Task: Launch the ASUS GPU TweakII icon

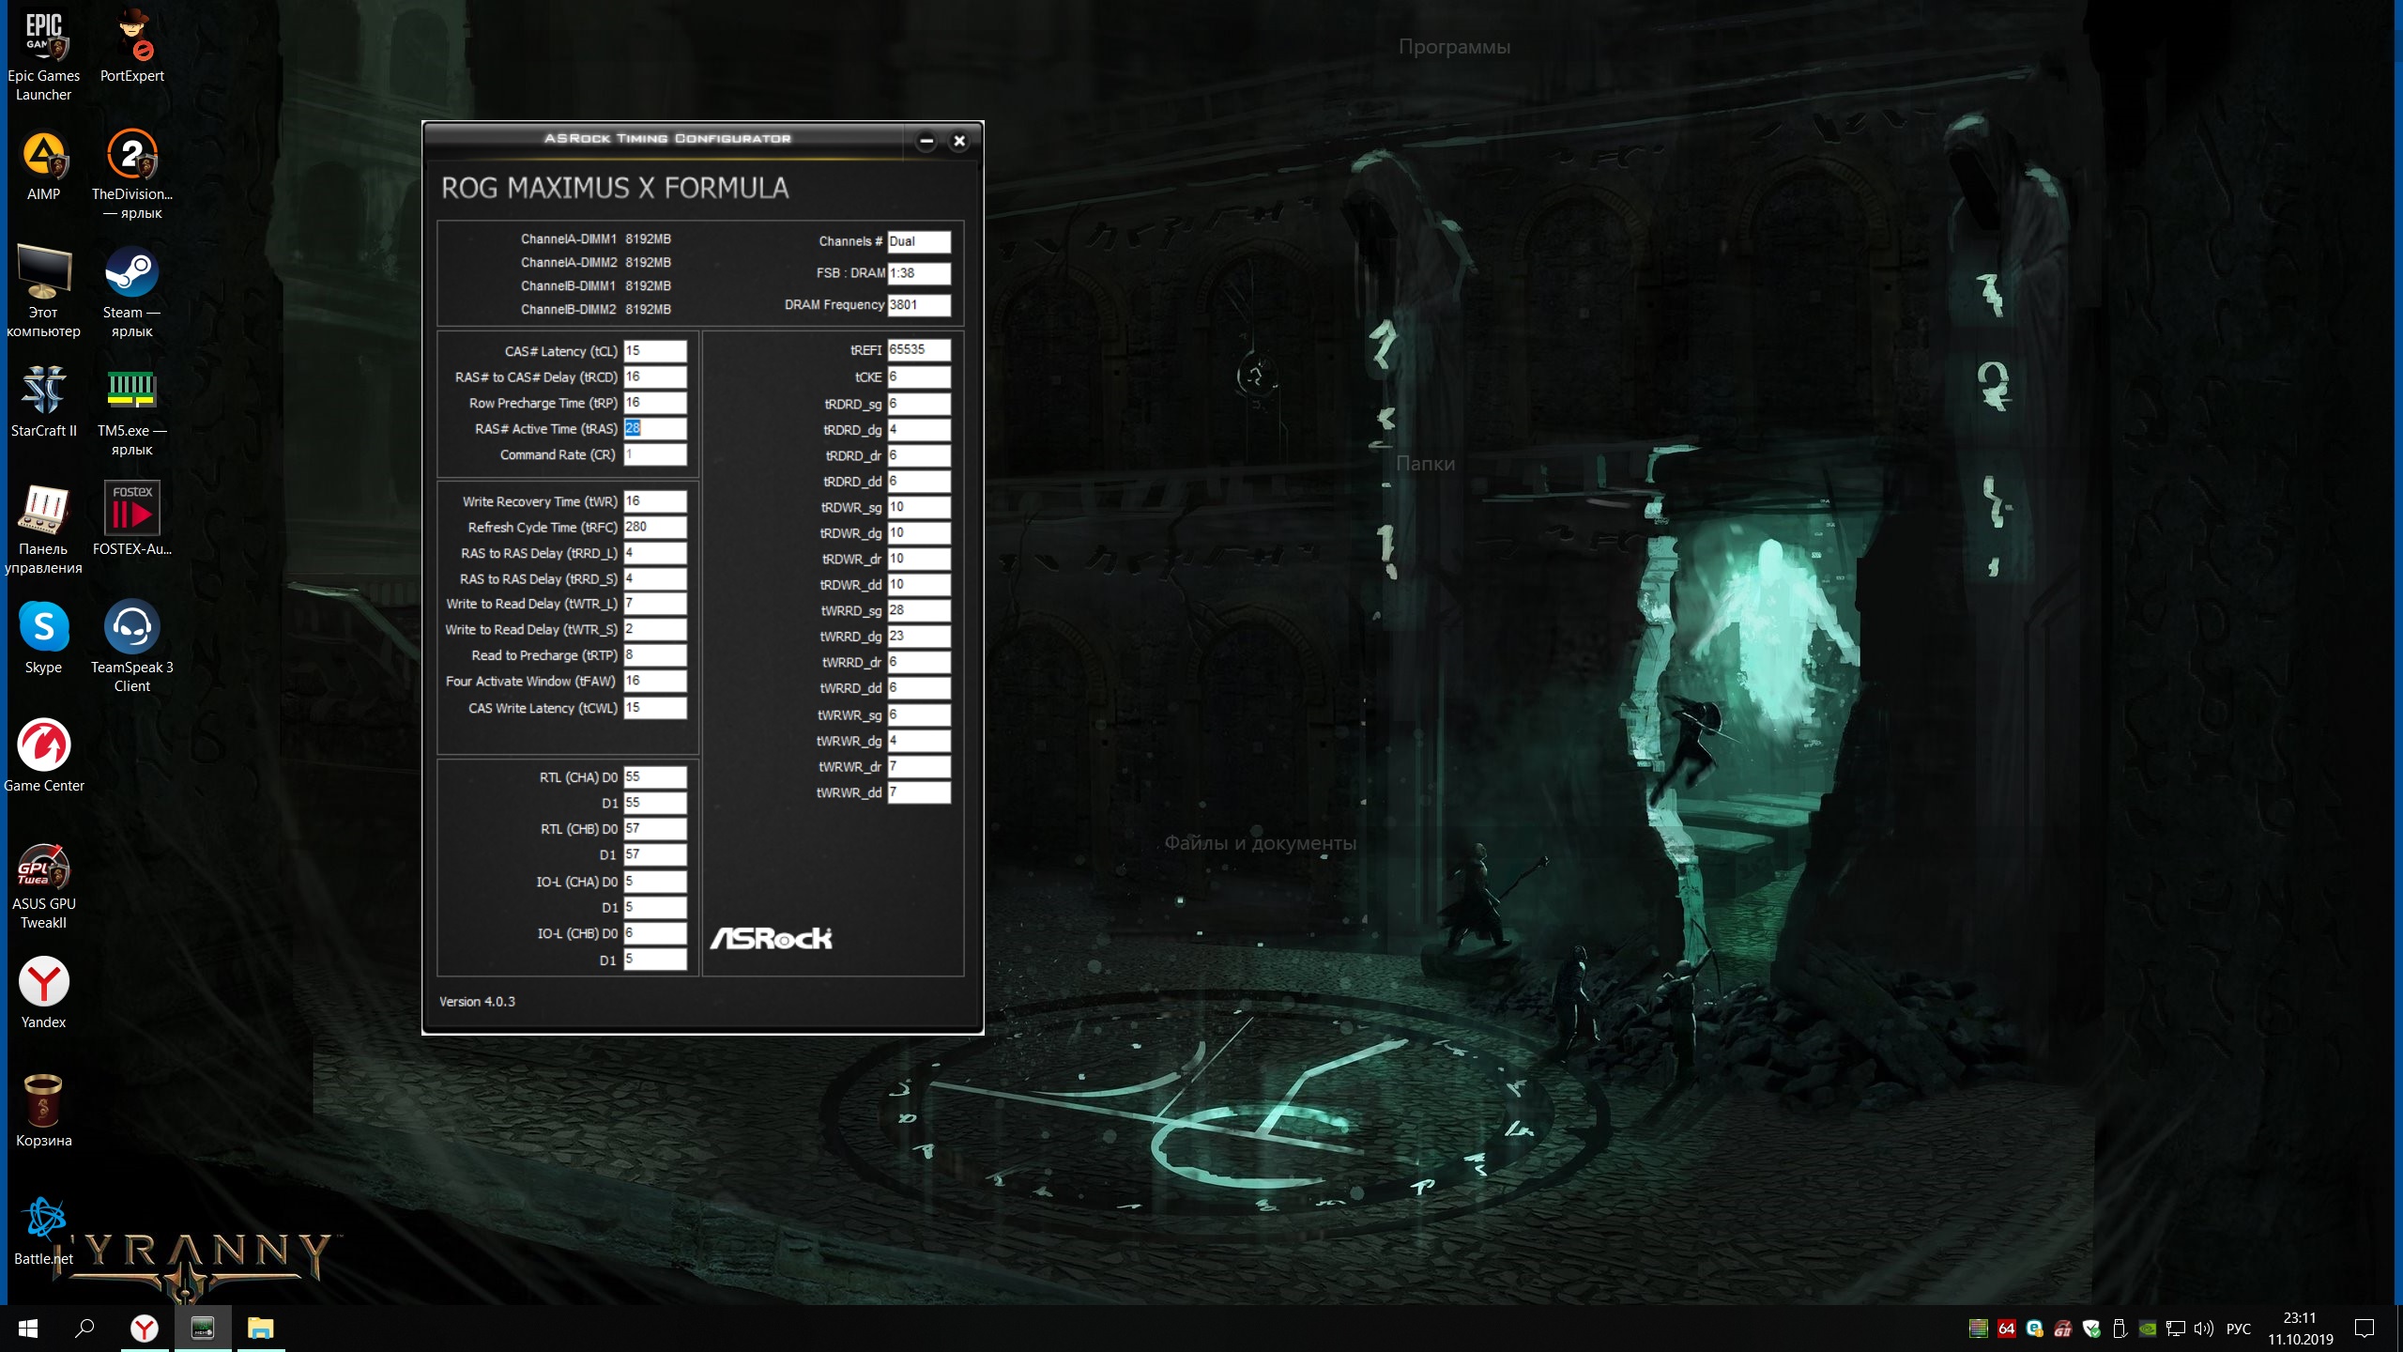Action: (43, 864)
